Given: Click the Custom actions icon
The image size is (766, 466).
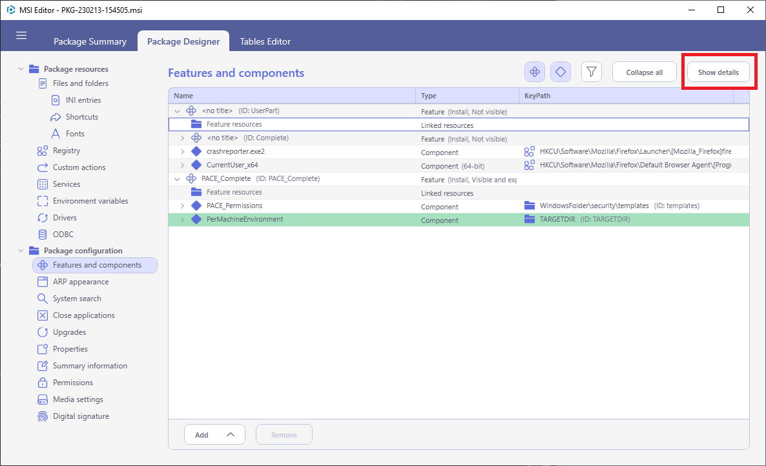Looking at the screenshot, I should click(x=43, y=167).
